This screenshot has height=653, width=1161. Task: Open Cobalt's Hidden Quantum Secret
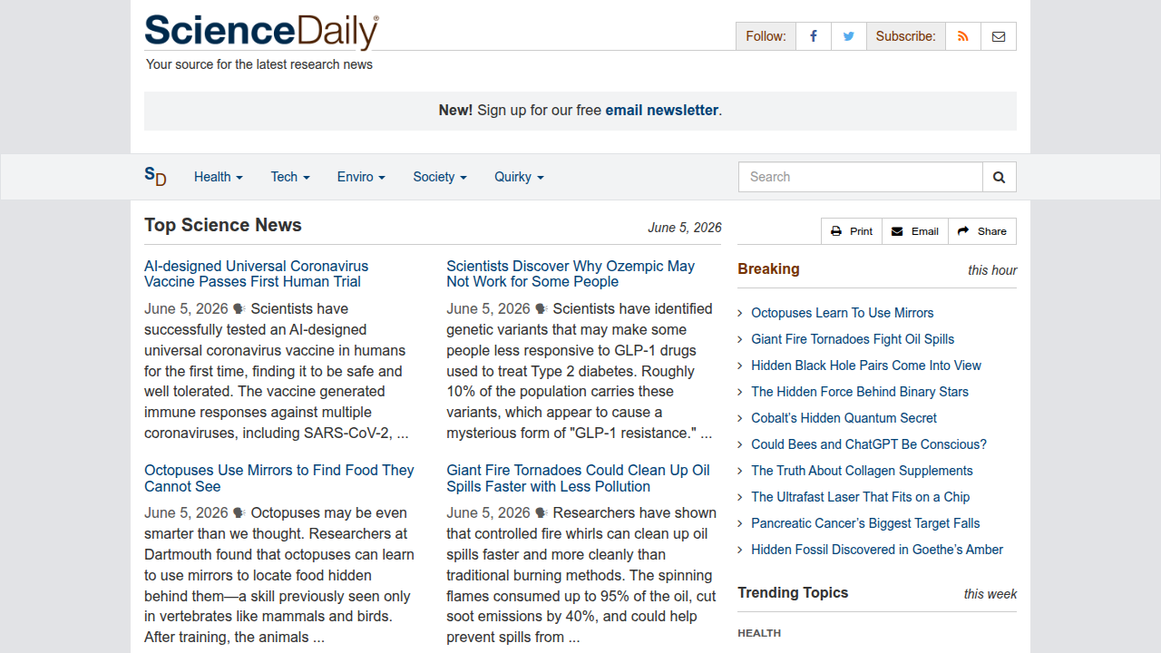[844, 418]
